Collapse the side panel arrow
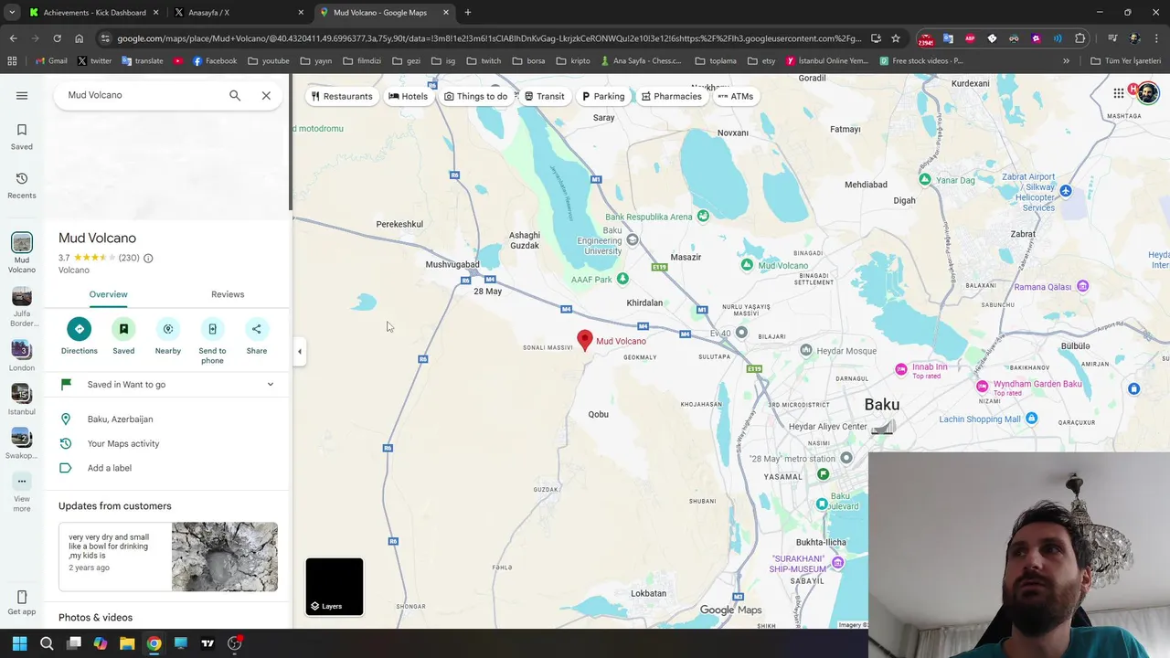Image resolution: width=1170 pixels, height=658 pixels. [x=299, y=351]
